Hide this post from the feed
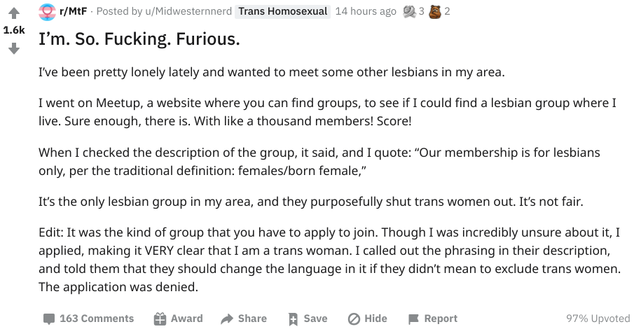 368,318
